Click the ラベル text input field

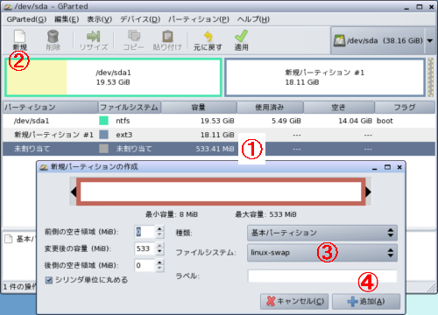322,276
